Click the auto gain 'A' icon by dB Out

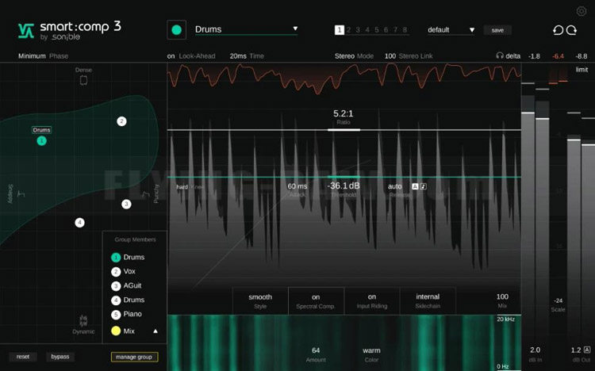(x=587, y=350)
